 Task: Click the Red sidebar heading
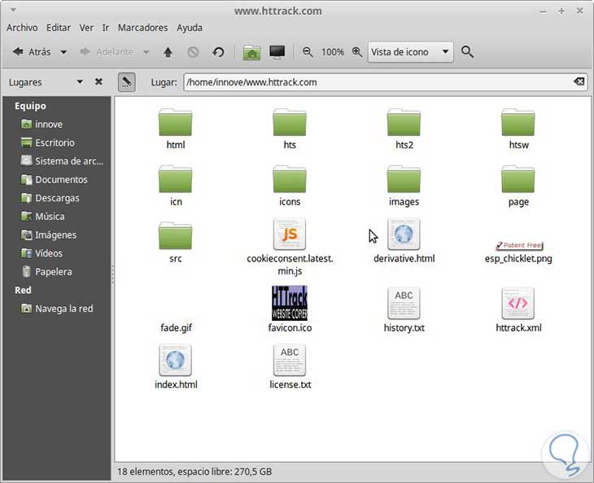tap(23, 290)
